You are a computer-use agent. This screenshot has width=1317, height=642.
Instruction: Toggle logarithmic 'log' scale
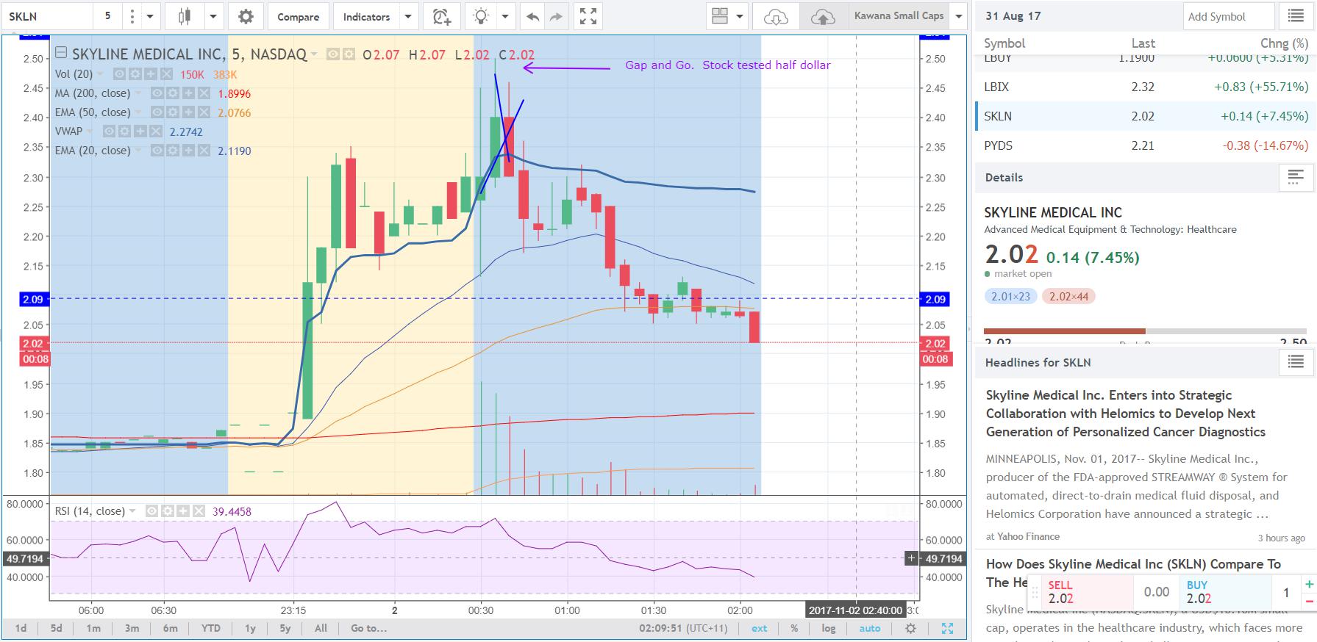[x=828, y=628]
